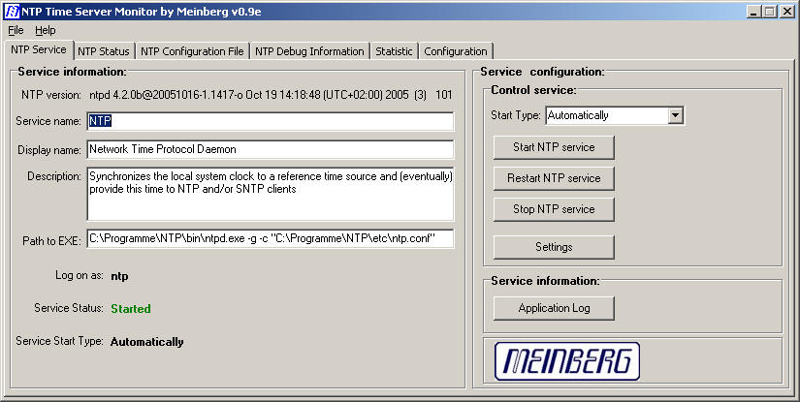Click the Path to EXE field

tap(270, 238)
